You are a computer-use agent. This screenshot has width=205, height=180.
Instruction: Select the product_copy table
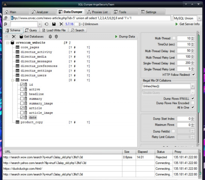32,122
